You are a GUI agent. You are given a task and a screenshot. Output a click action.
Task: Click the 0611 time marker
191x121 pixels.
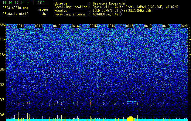(x=20, y=26)
